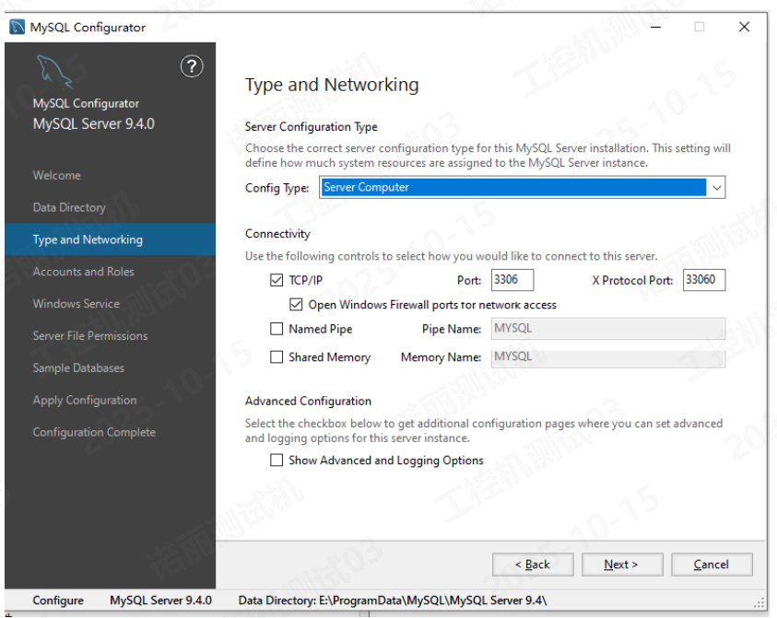Click the MySQL dolphin logo in sidebar
777x618 pixels.
(x=53, y=71)
